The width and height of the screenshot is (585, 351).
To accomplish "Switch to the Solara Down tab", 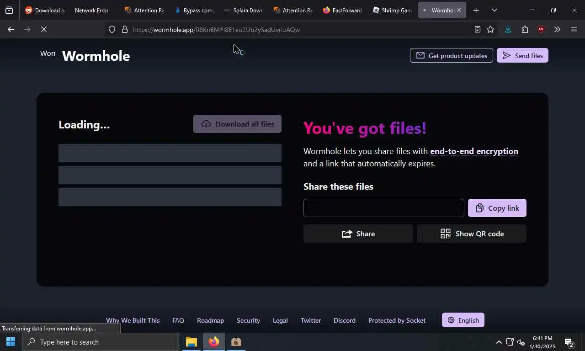I will click(243, 10).
